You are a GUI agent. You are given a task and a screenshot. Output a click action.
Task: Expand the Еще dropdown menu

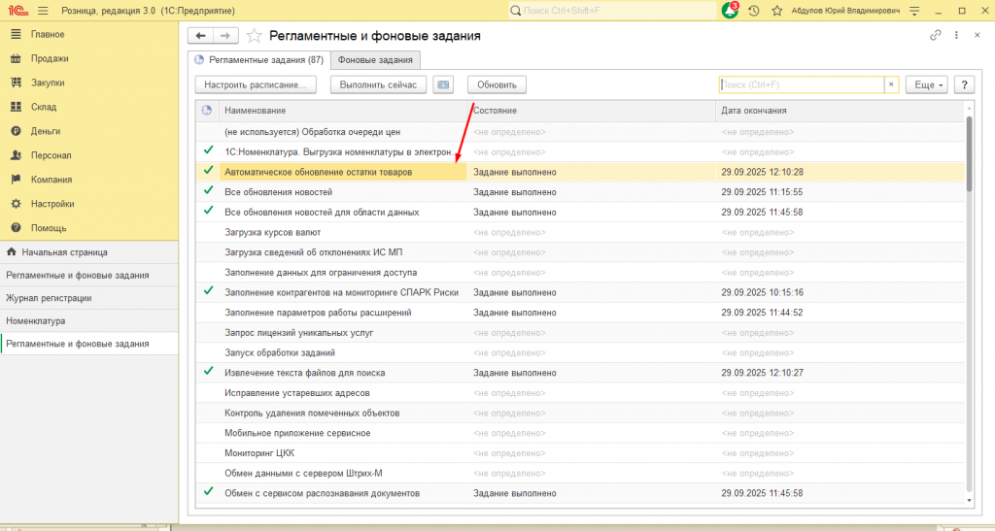pyautogui.click(x=926, y=84)
